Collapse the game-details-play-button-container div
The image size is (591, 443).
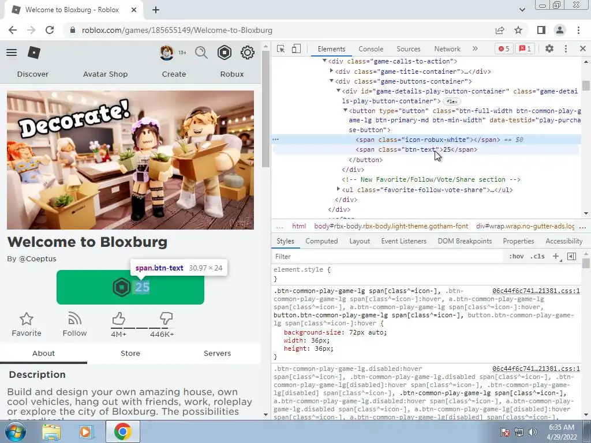[x=338, y=91]
